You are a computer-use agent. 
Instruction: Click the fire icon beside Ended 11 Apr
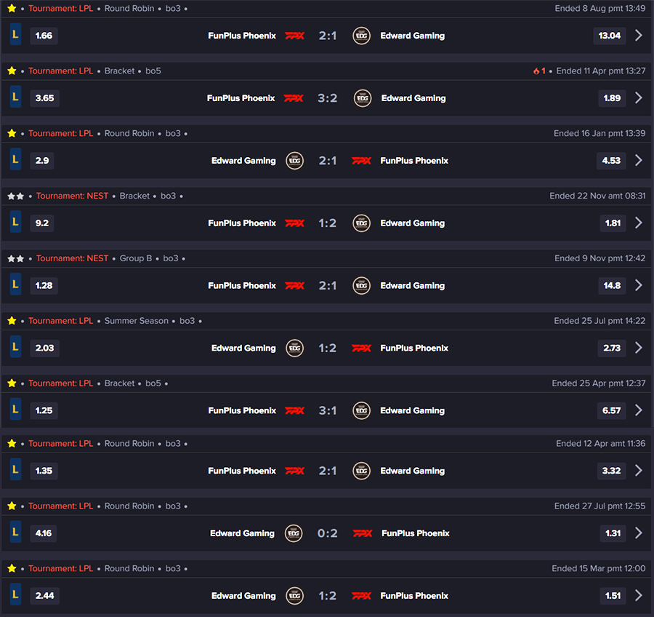[x=536, y=71]
